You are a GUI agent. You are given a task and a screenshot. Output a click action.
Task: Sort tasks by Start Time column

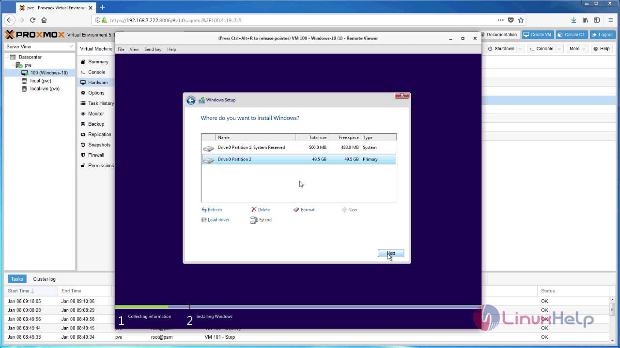31,291
